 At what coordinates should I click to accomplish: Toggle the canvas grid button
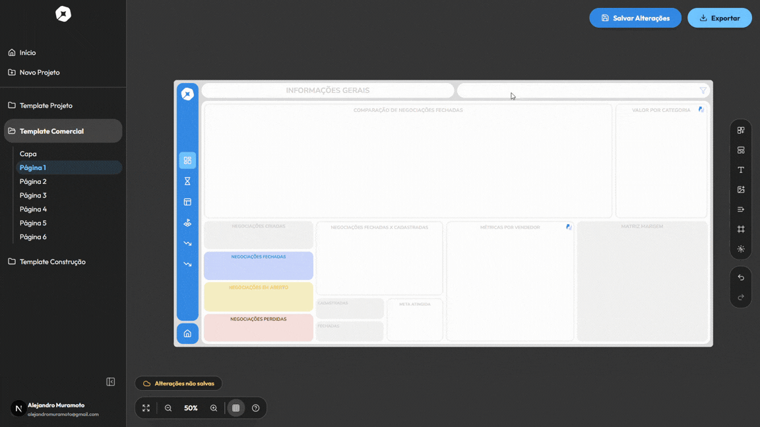[x=236, y=408]
